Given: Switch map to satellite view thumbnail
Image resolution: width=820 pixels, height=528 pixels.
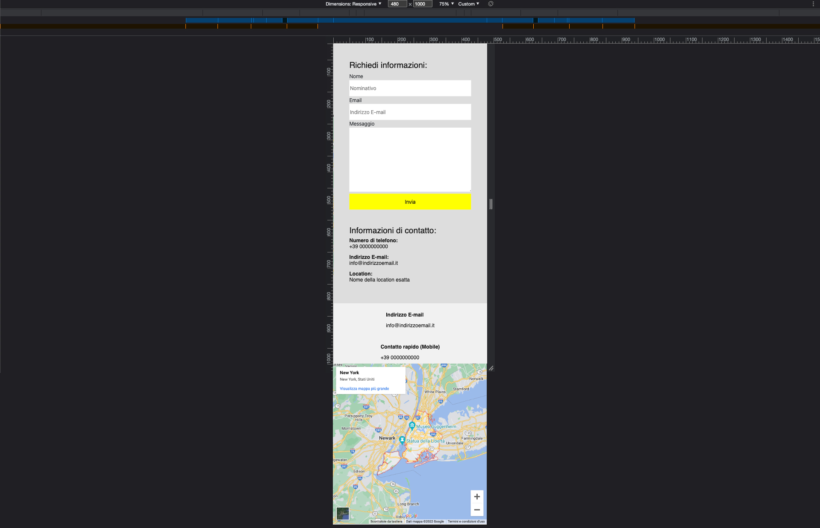Looking at the screenshot, I should (343, 513).
